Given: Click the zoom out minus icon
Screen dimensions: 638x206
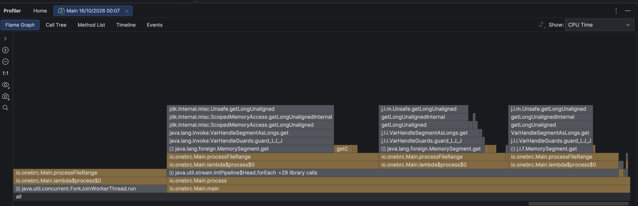Looking at the screenshot, I should pyautogui.click(x=5, y=62).
